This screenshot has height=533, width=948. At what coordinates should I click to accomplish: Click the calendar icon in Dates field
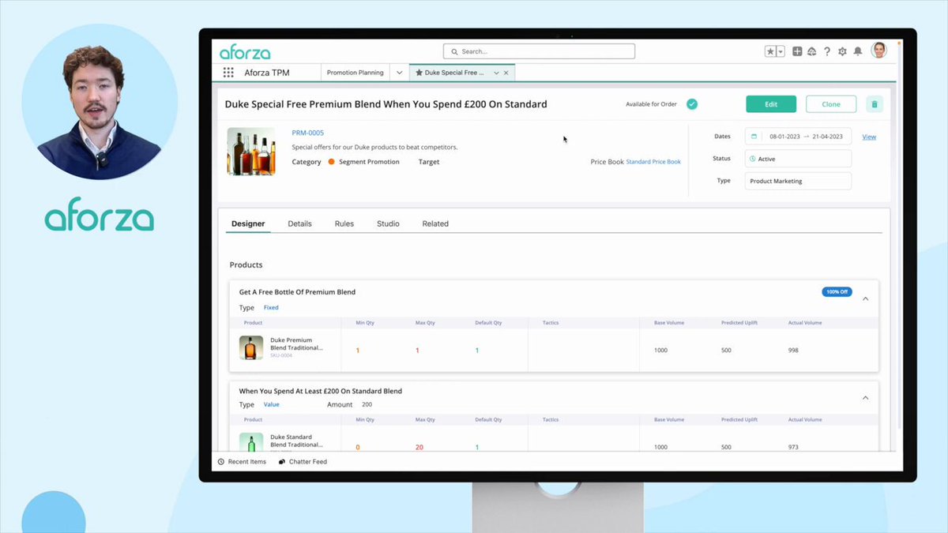pyautogui.click(x=754, y=137)
